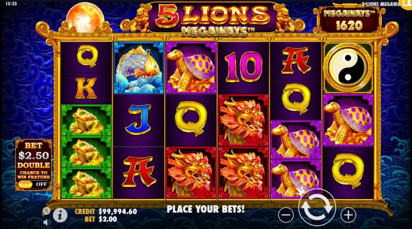Viewport: 412px width, 229px height.
Task: Click the Megaways 1620 counter panel
Action: click(349, 20)
